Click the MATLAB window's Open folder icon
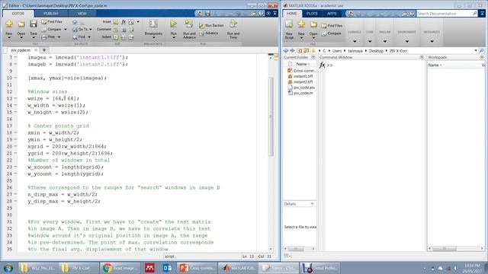The image size is (488, 274). coord(313,24)
